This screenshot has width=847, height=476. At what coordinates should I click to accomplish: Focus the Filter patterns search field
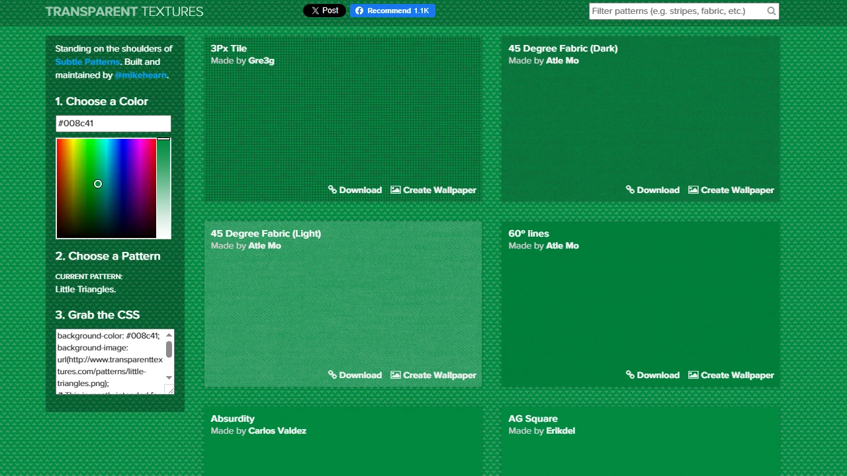click(x=676, y=11)
